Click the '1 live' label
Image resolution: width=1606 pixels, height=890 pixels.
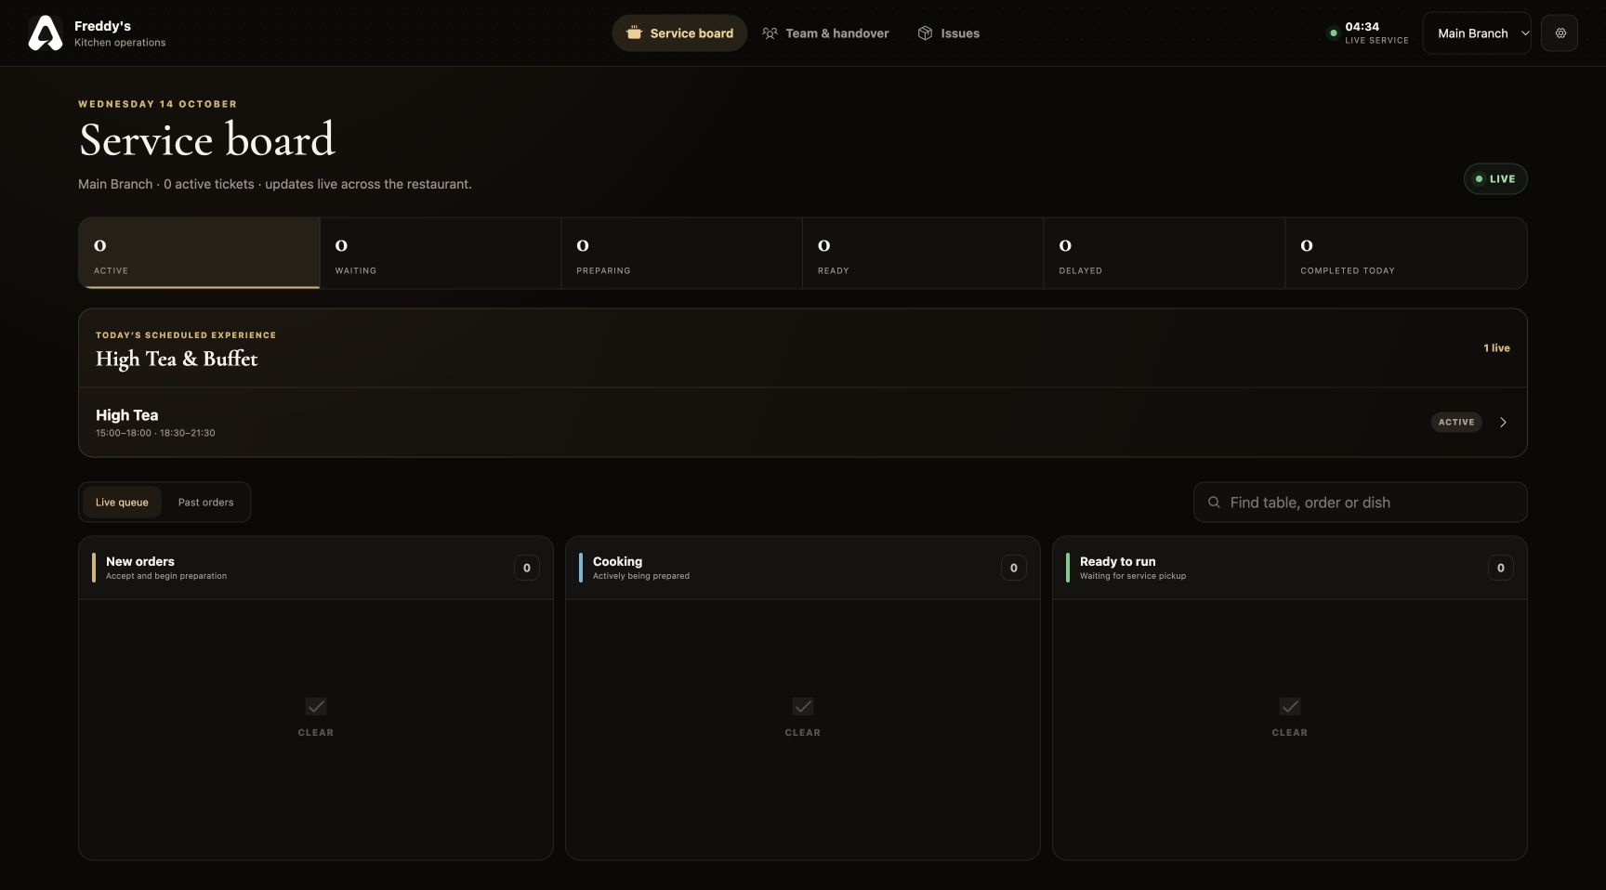point(1496,348)
